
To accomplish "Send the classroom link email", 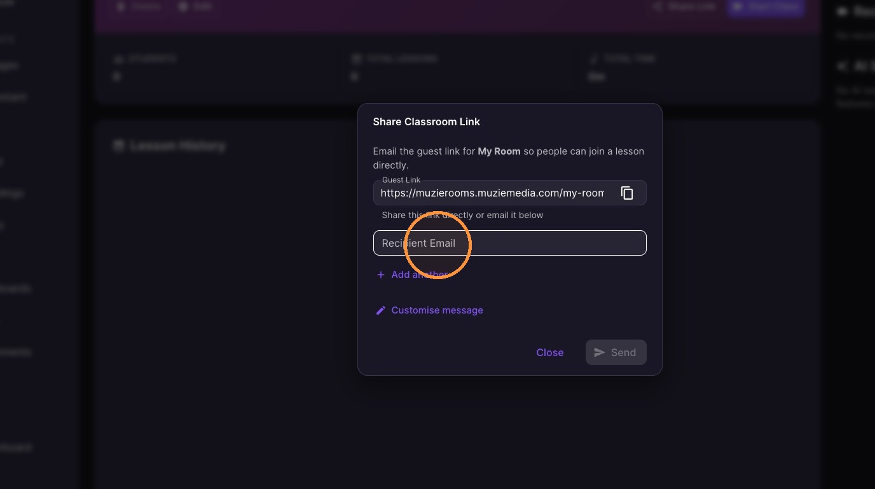I will 616,352.
